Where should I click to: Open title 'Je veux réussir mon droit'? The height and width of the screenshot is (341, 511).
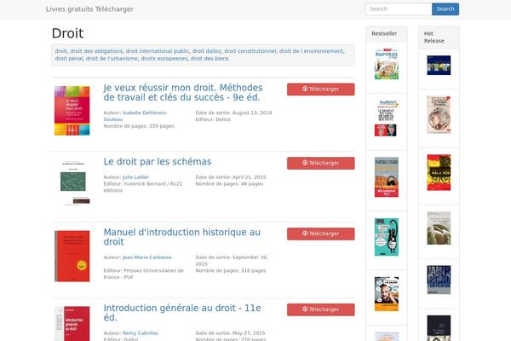pos(183,92)
